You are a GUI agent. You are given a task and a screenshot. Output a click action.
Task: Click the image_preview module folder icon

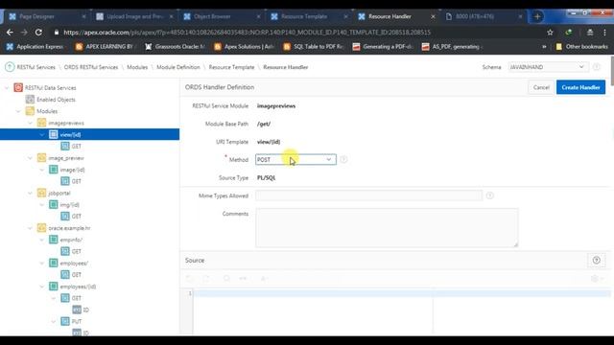point(41,158)
